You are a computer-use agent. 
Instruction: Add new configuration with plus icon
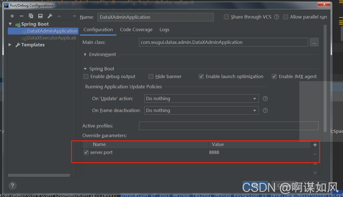(12, 16)
